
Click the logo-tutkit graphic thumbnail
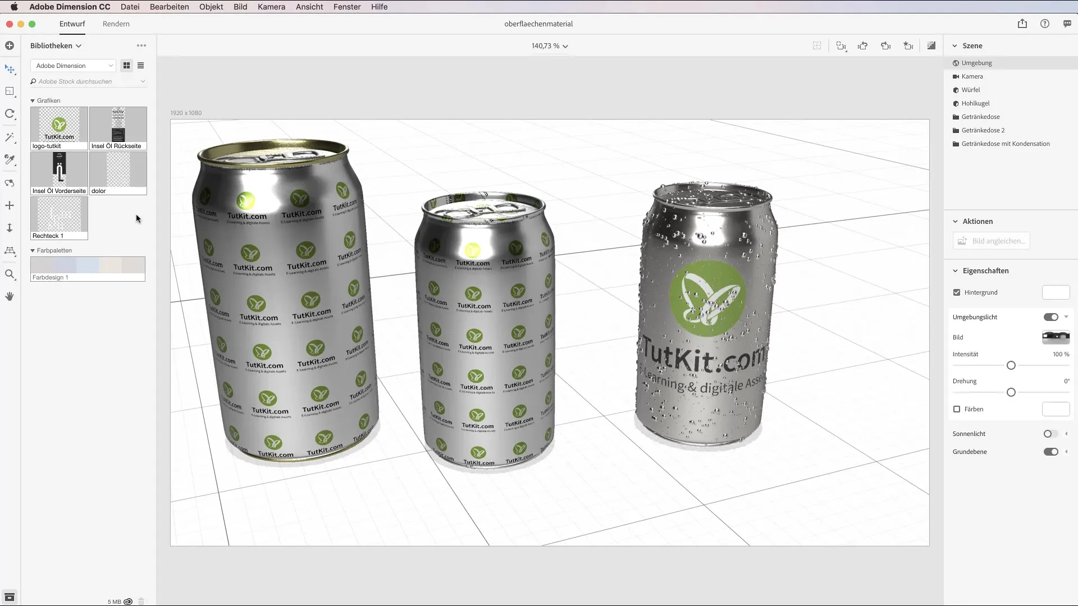pos(59,128)
